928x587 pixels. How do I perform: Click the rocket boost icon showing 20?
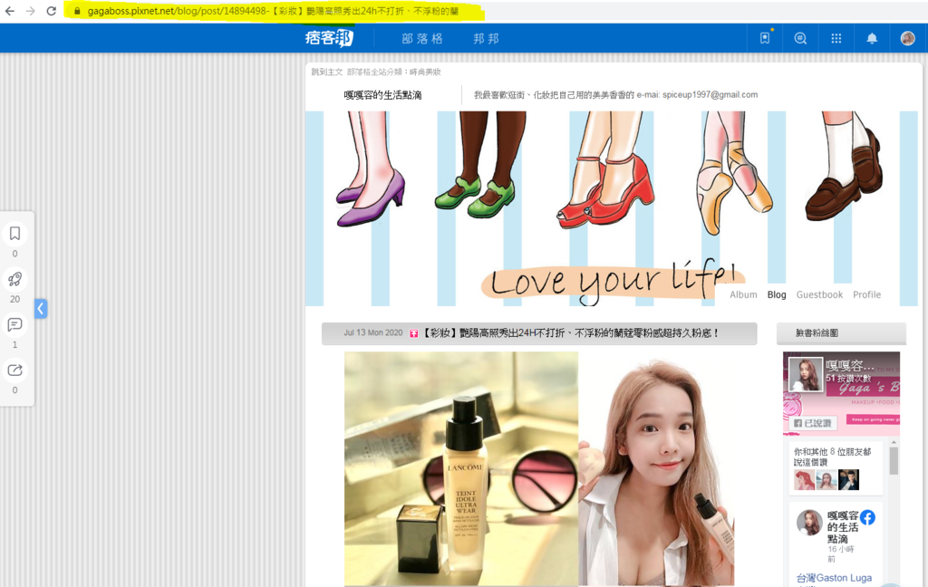click(14, 279)
